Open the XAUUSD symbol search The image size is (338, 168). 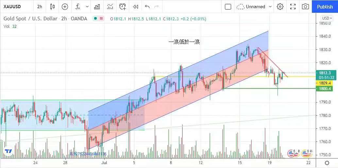coord(15,7)
